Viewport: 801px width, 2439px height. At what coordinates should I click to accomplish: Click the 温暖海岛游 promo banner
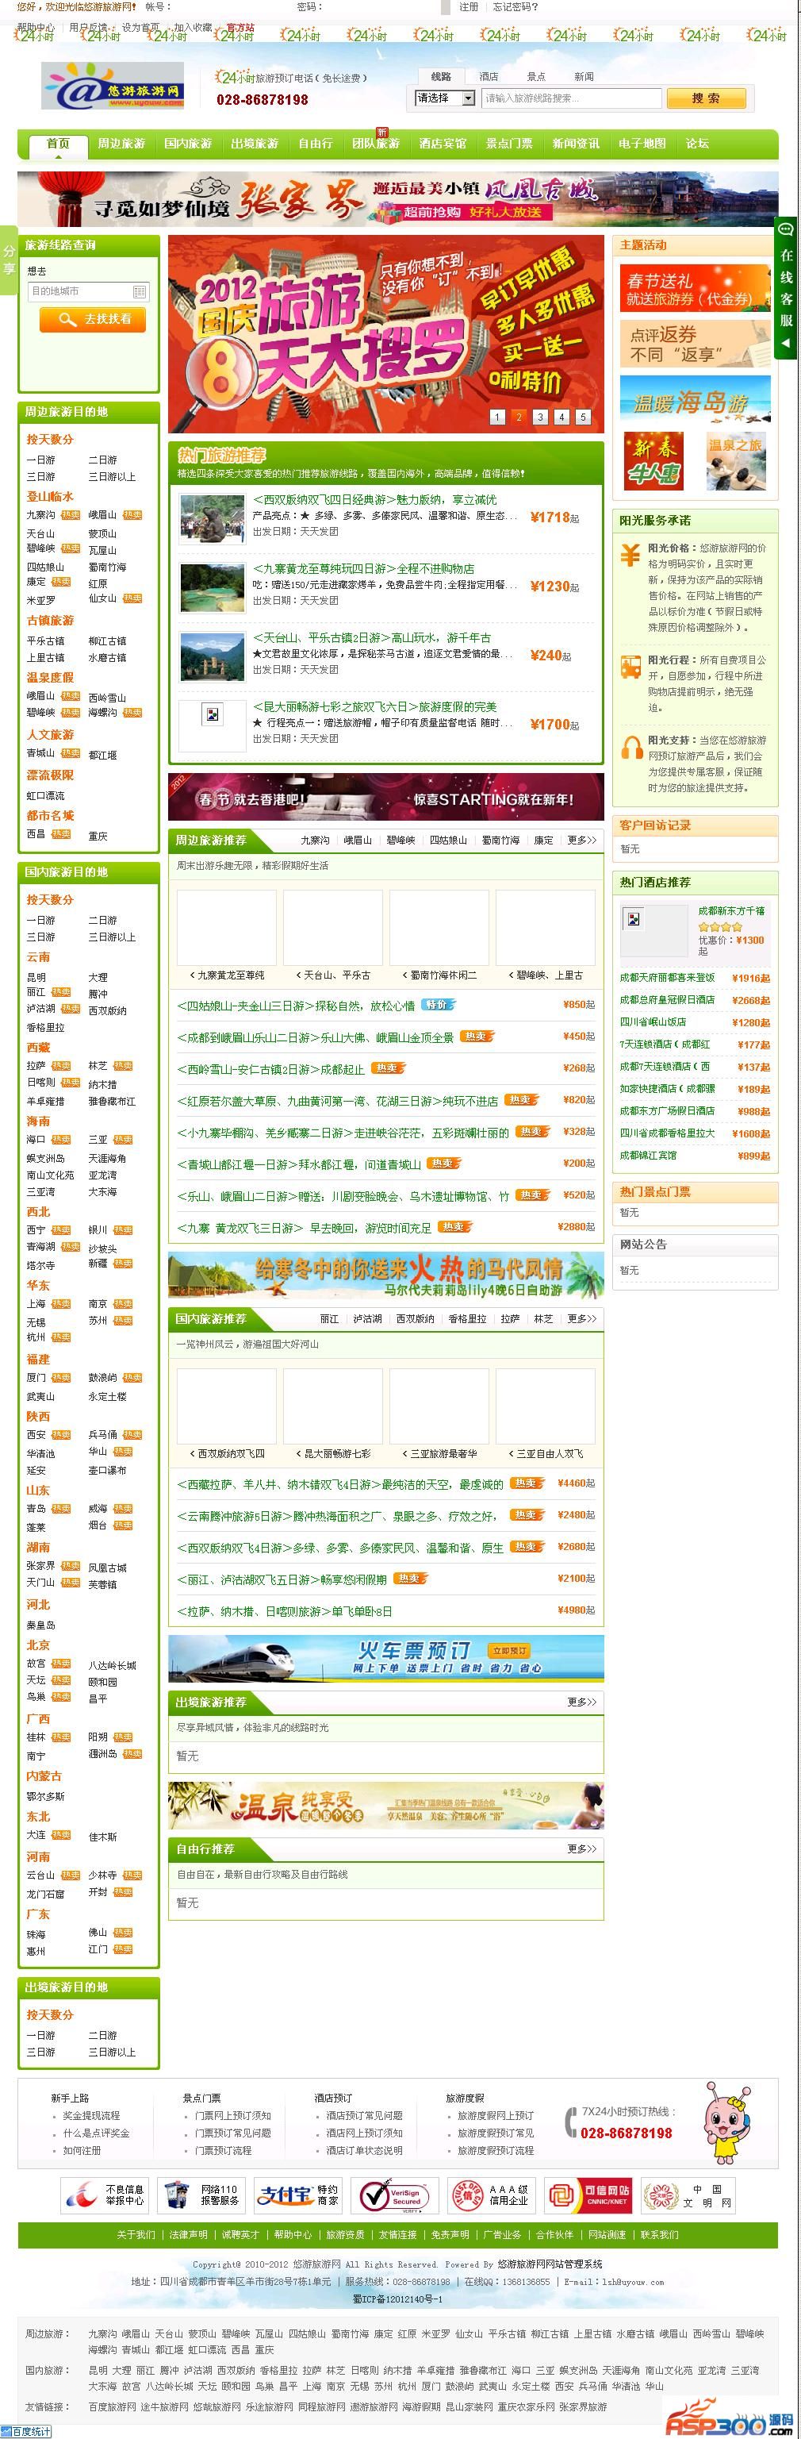695,398
